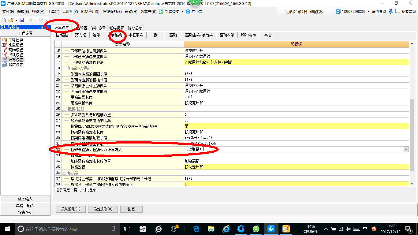The height and width of the screenshot is (235, 418).
Task: Switch to the 搭接设置 tab
Action: tap(117, 28)
